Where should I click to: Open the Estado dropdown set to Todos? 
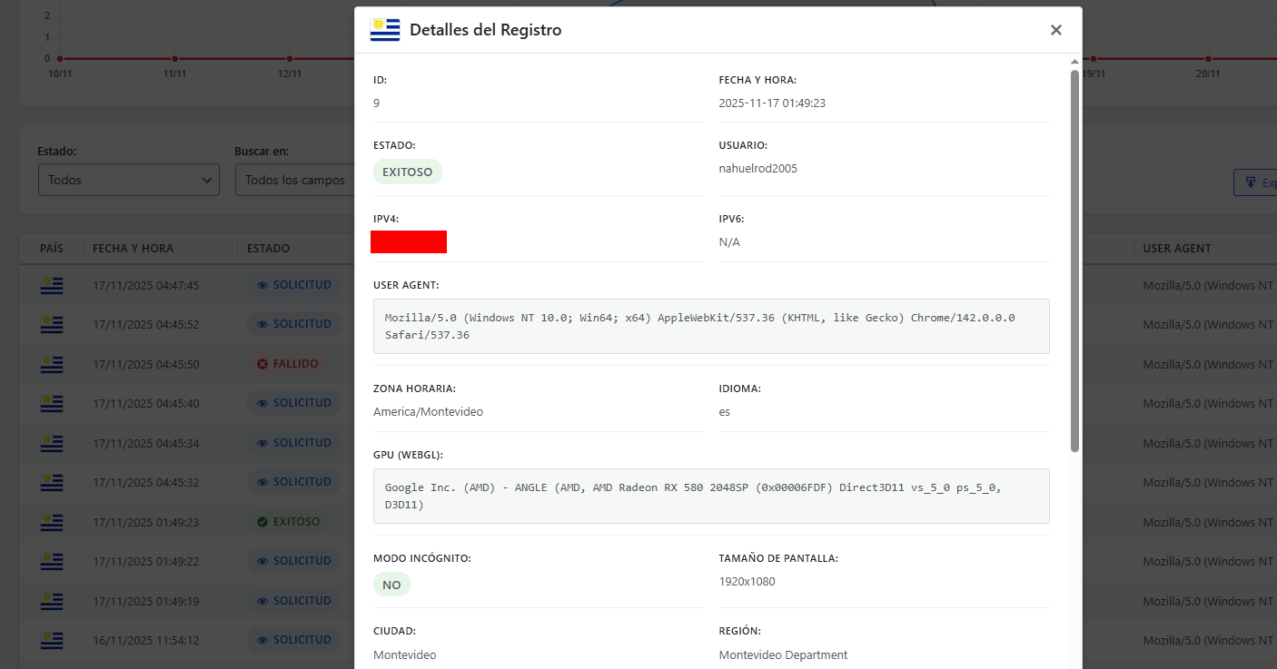point(128,180)
